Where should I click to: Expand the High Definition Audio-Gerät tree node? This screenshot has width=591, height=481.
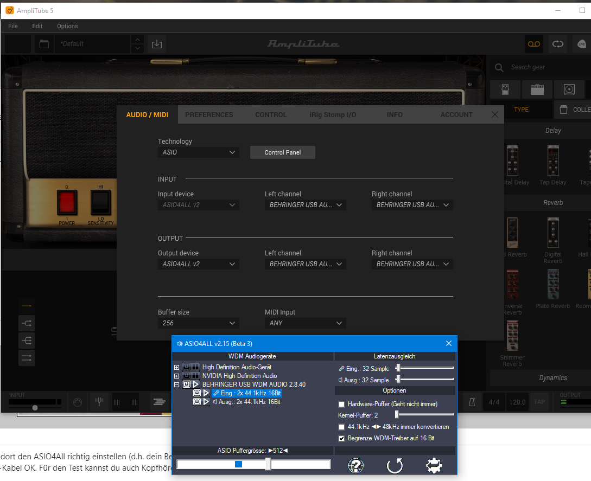point(176,367)
